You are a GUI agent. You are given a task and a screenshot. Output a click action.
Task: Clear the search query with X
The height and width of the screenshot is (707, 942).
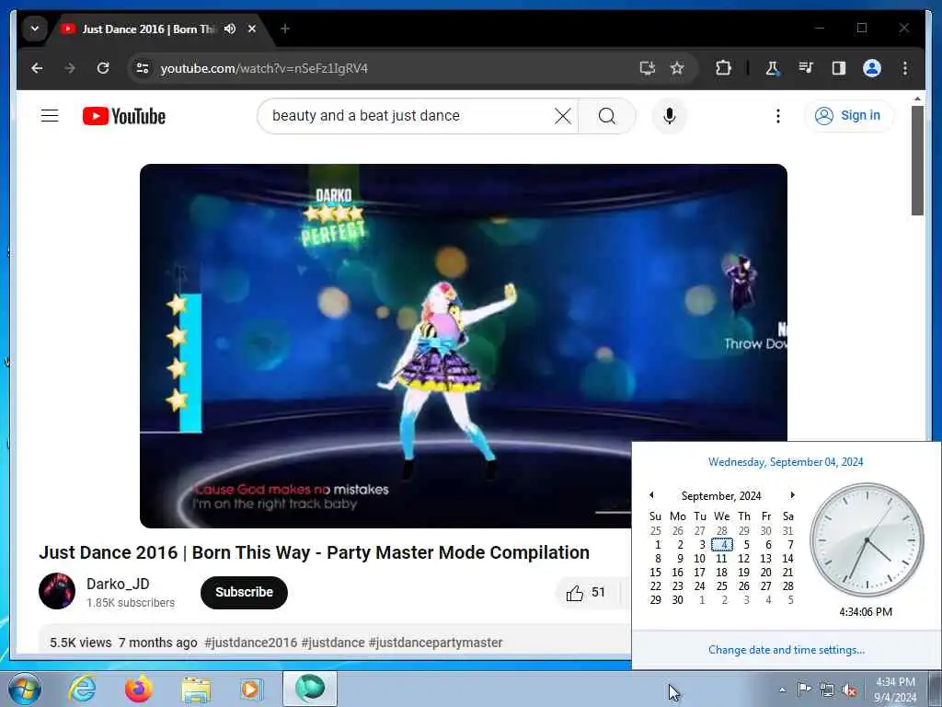pos(563,115)
